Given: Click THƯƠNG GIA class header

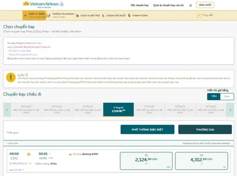Looking at the screenshot, I should 205,129.
